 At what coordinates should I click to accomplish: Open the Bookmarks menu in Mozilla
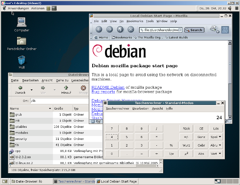(135, 21)
